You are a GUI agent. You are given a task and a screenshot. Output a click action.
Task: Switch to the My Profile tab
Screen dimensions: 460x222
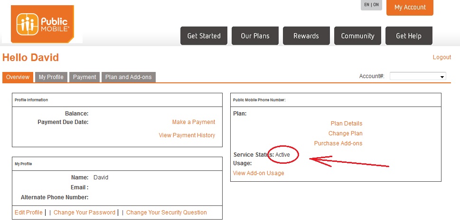pyautogui.click(x=51, y=77)
